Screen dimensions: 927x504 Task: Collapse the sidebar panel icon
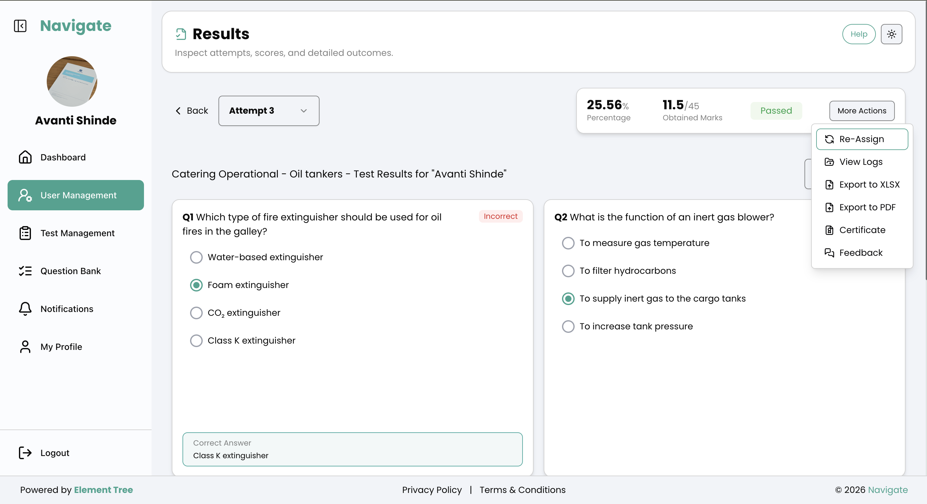point(20,26)
